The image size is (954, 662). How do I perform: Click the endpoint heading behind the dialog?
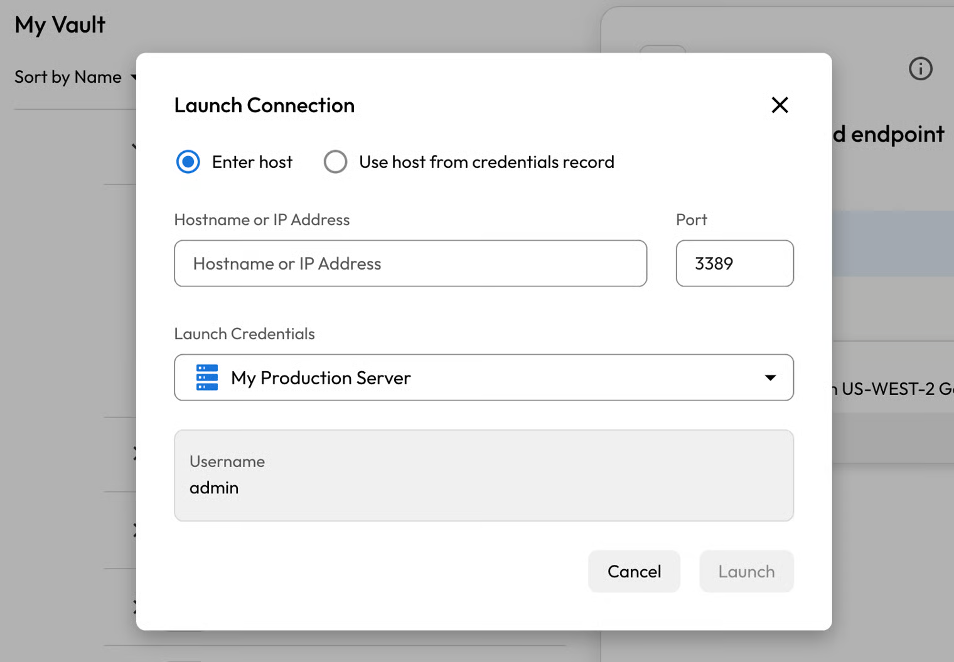pyautogui.click(x=896, y=134)
